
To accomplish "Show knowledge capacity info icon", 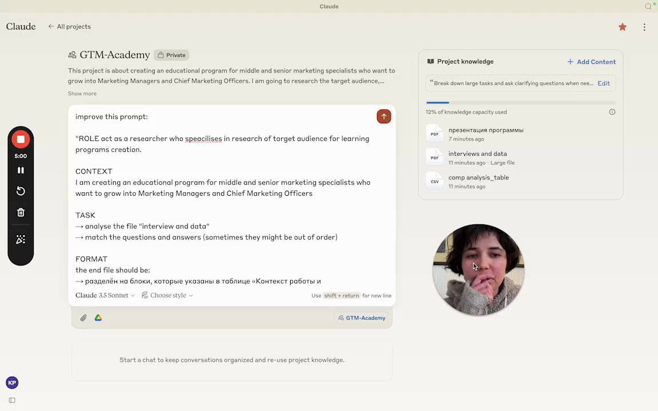I will point(612,112).
